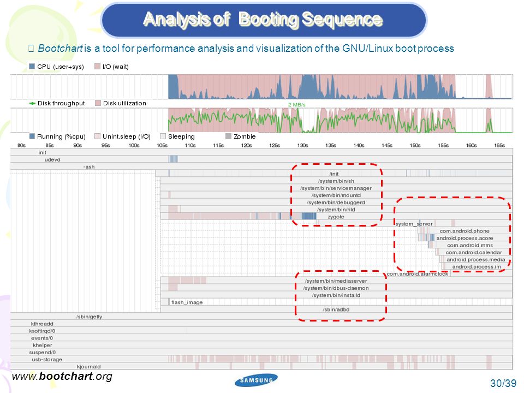
Task: Click the word Bootchart in the description
Action: click(x=60, y=49)
